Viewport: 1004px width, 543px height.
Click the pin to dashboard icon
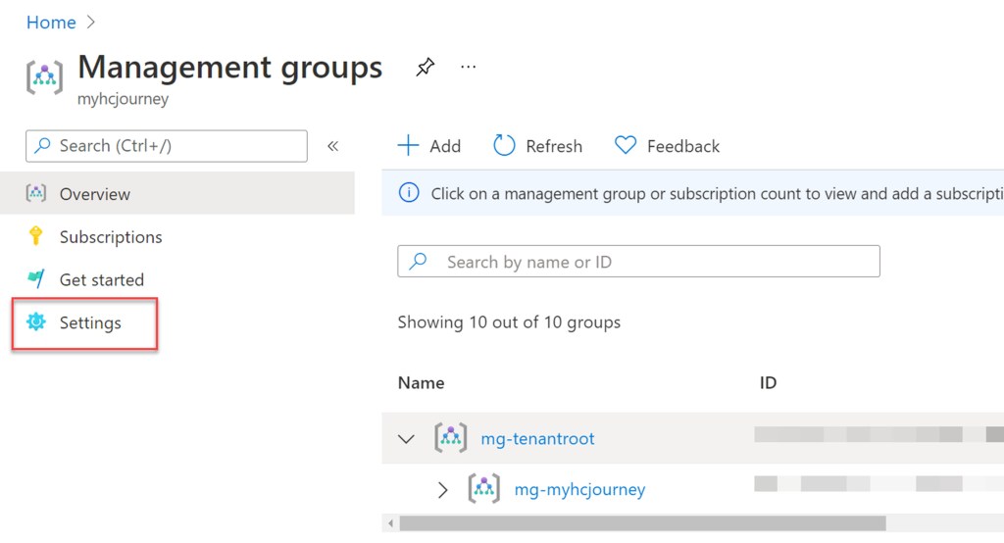(x=425, y=68)
